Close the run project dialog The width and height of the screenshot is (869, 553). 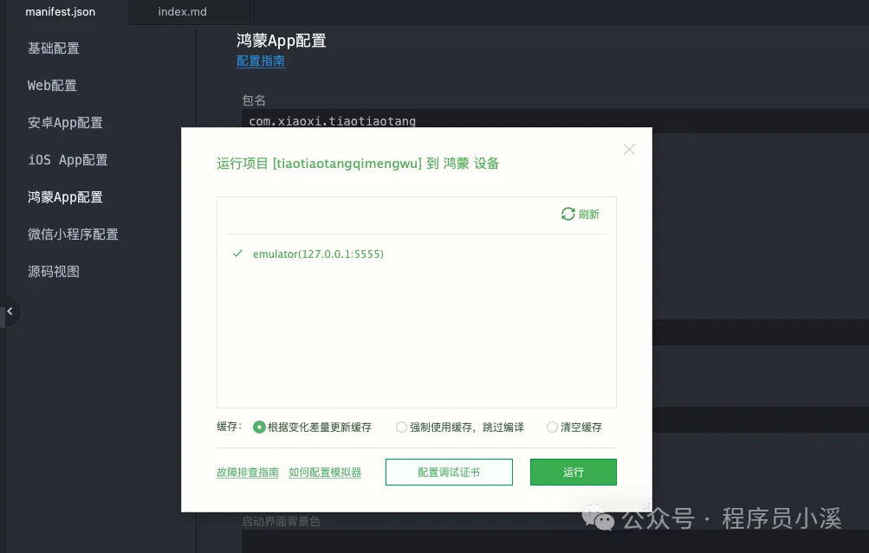point(629,149)
